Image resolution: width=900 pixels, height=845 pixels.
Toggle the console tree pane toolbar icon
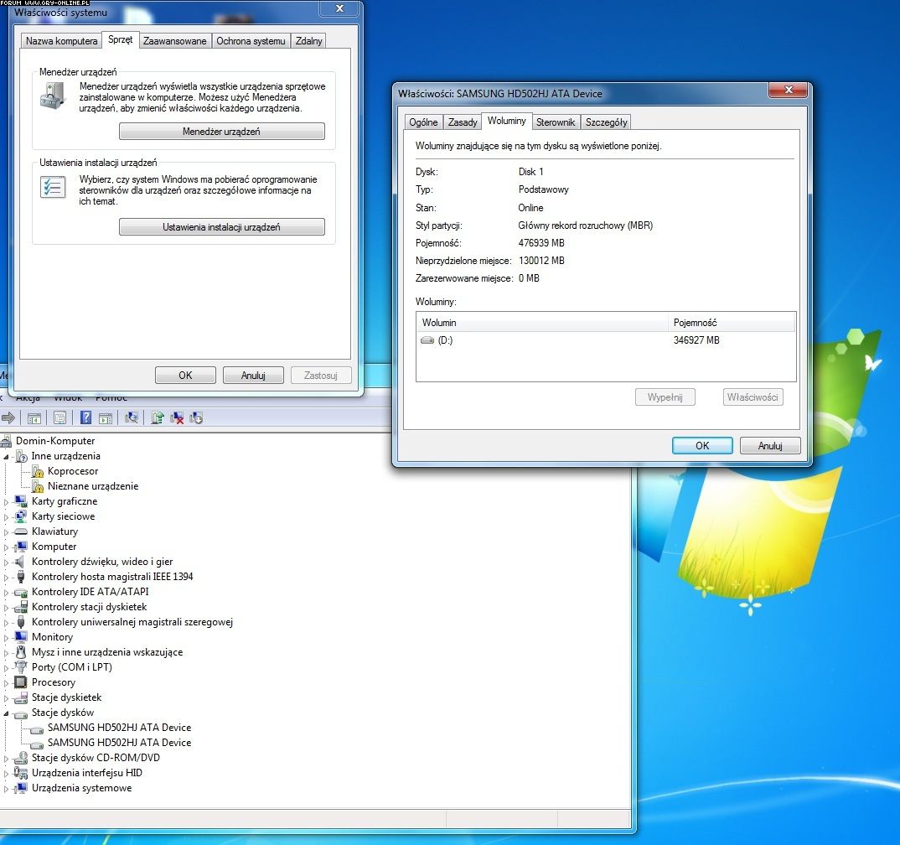34,418
